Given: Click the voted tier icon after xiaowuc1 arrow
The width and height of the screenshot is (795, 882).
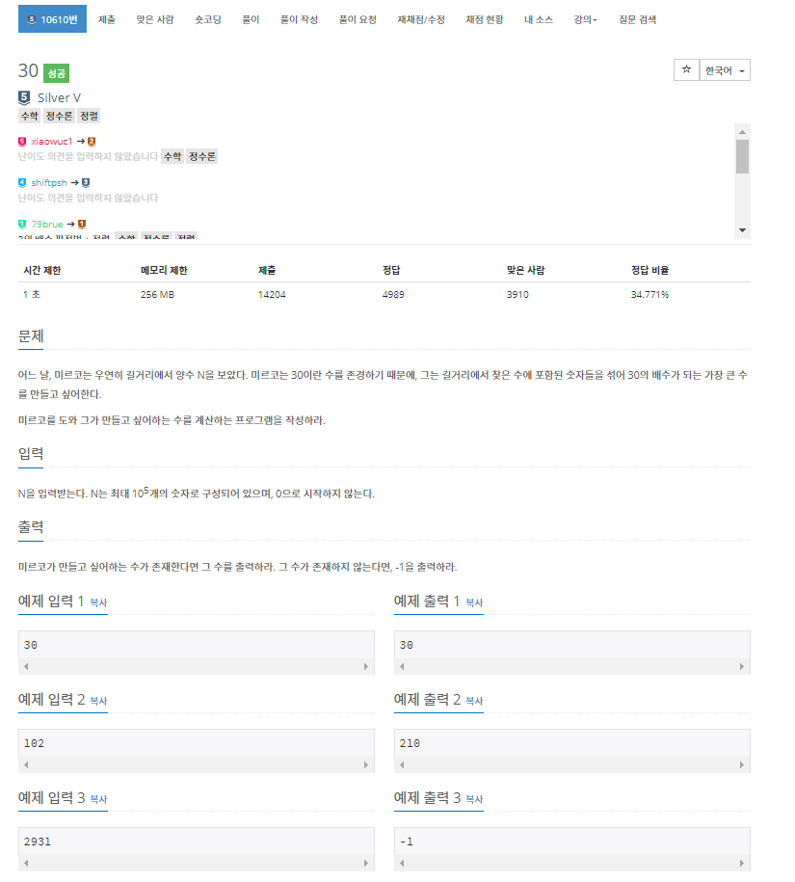Looking at the screenshot, I should pyautogui.click(x=92, y=142).
